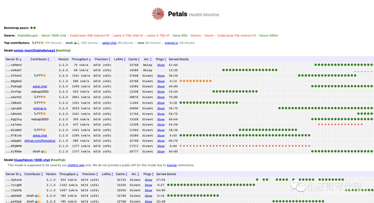Click Pings help mark in the falcon-180B-chat table
374x203 pixels.
point(153,174)
